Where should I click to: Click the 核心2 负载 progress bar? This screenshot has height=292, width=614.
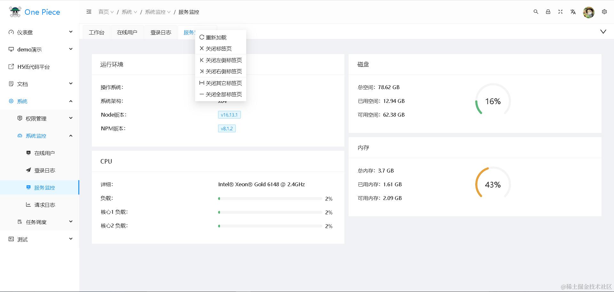[270, 226]
